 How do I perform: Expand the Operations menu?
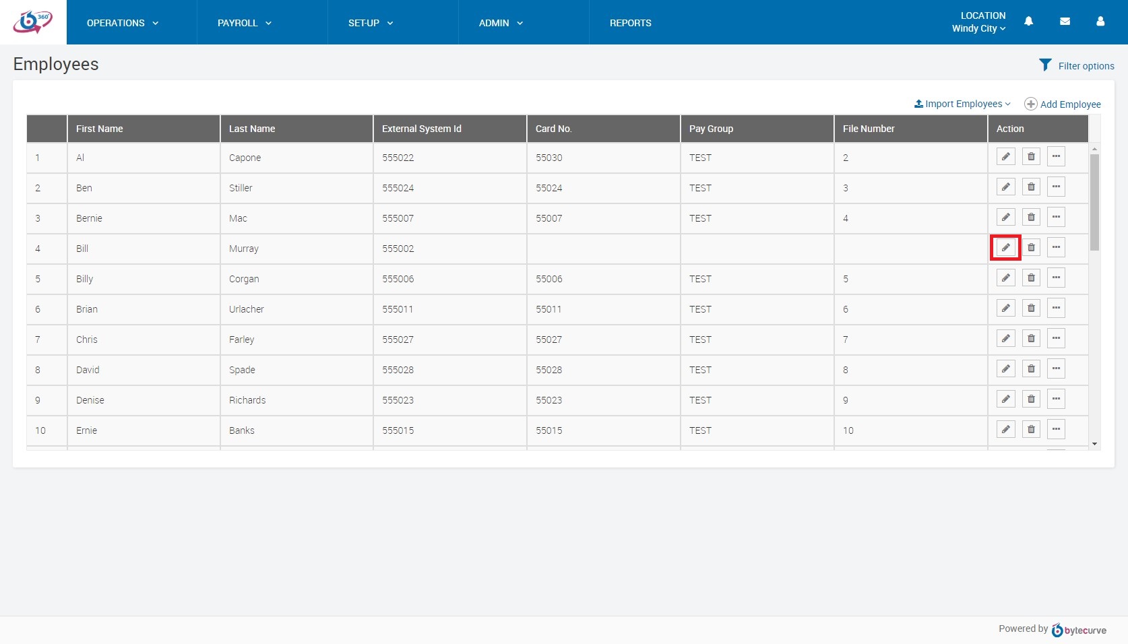[123, 23]
